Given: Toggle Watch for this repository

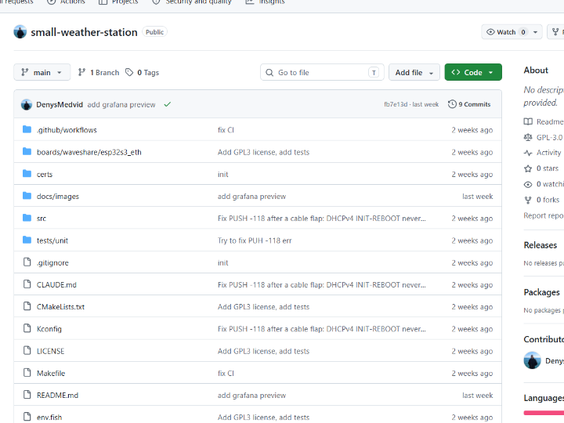Looking at the screenshot, I should (507, 32).
